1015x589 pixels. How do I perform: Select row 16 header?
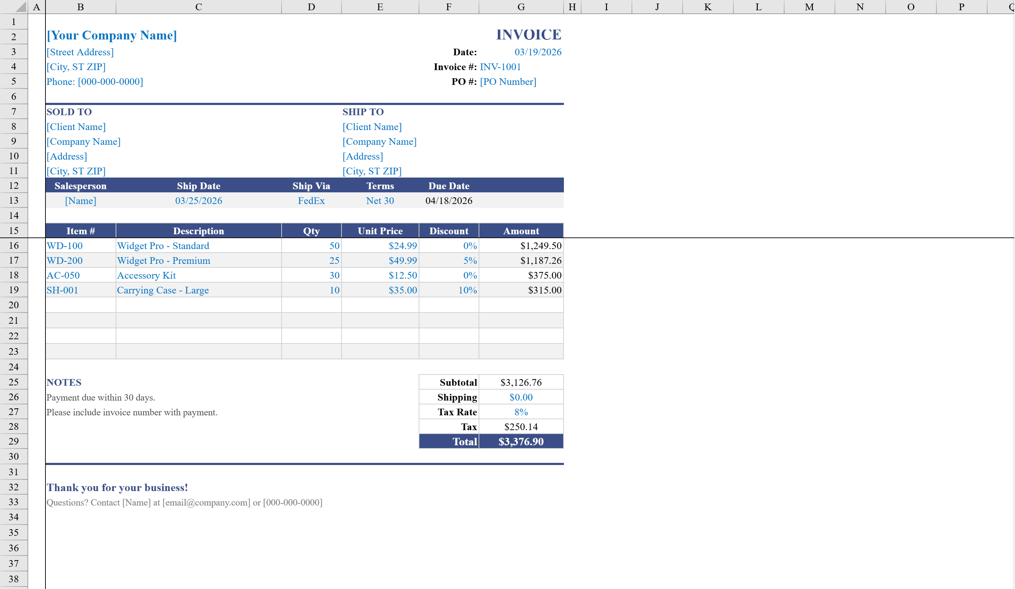point(14,245)
